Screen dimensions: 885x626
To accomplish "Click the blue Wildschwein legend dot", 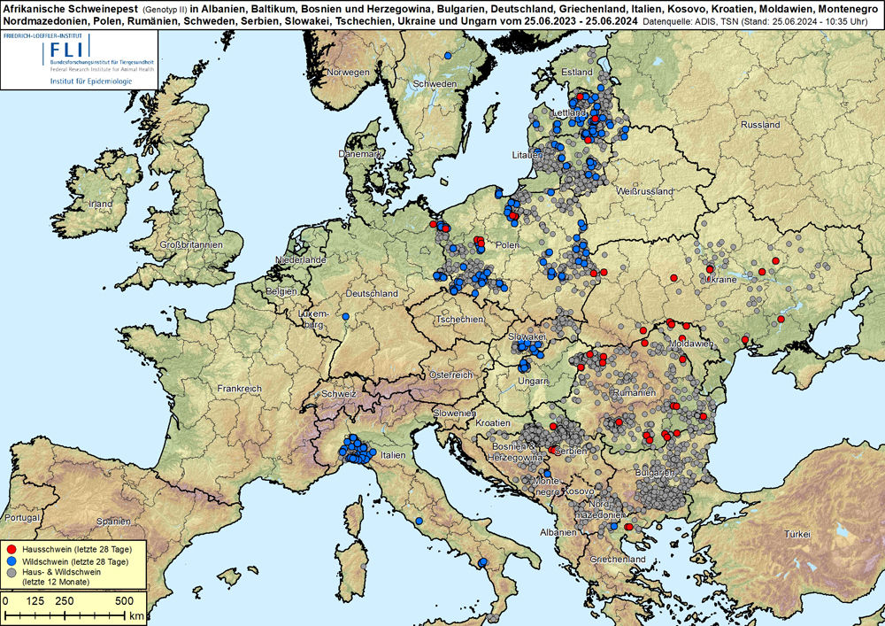I will 10,562.
